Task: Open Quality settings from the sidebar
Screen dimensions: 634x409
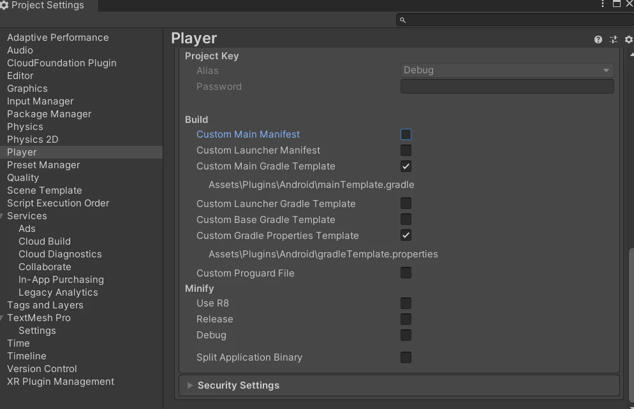Action: pyautogui.click(x=23, y=178)
